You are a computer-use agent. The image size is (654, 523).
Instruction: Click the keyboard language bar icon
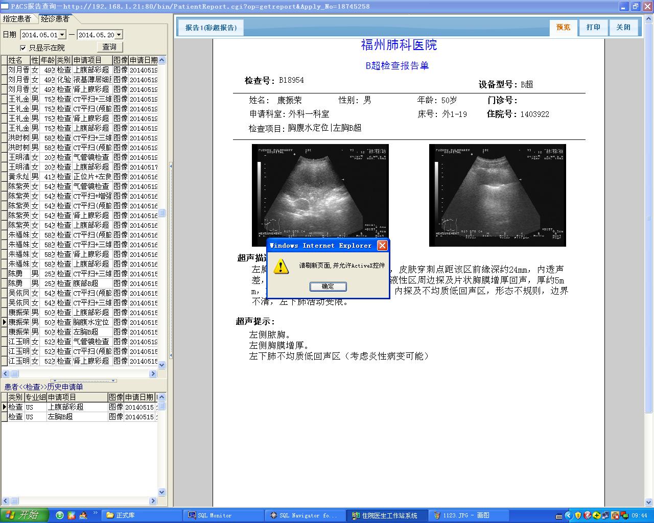[x=558, y=516]
